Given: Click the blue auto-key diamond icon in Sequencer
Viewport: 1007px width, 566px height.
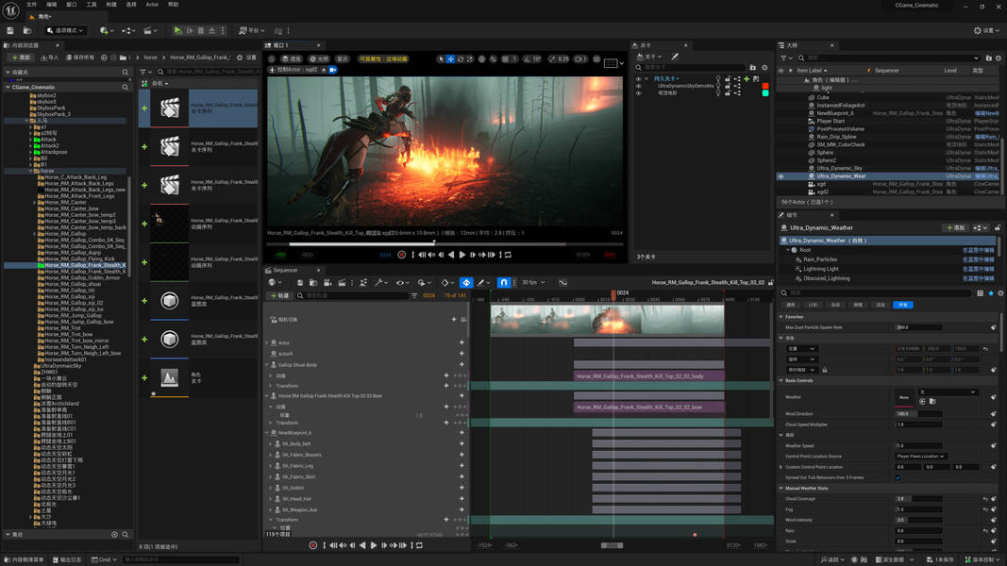Looking at the screenshot, I should point(466,282).
